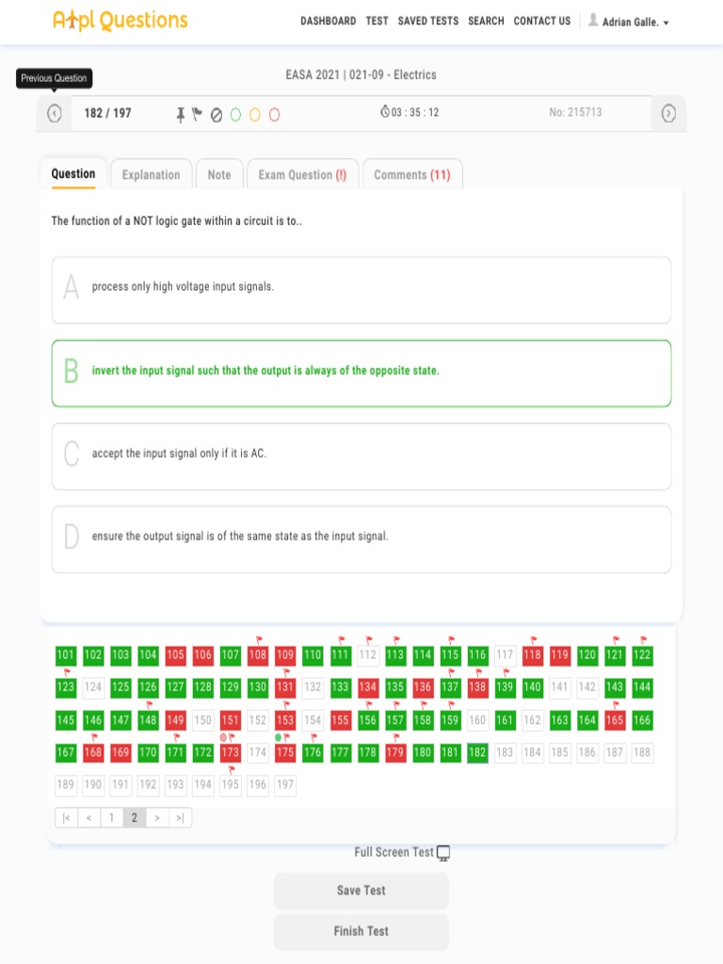Pin this question with the pushpin icon
The image size is (723, 964).
click(180, 115)
